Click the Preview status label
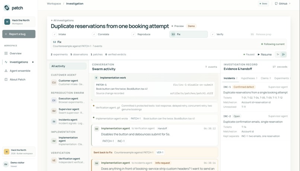The image size is (300, 171). (x=178, y=26)
